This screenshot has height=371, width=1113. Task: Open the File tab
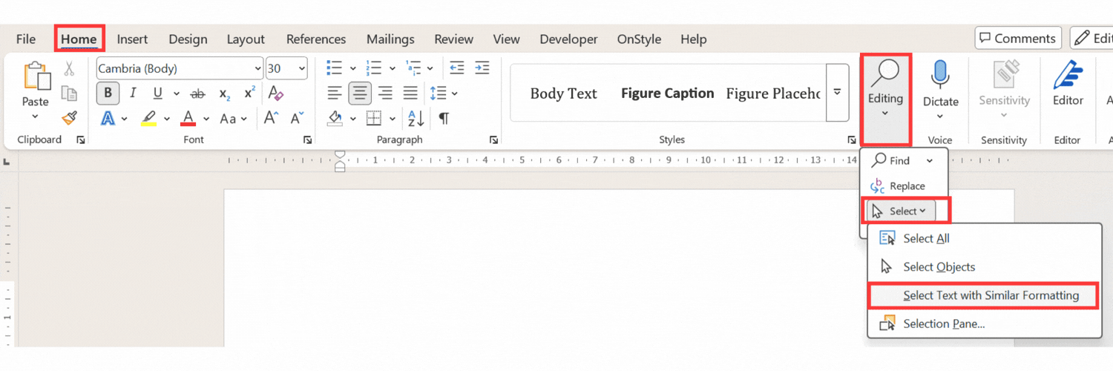point(26,39)
